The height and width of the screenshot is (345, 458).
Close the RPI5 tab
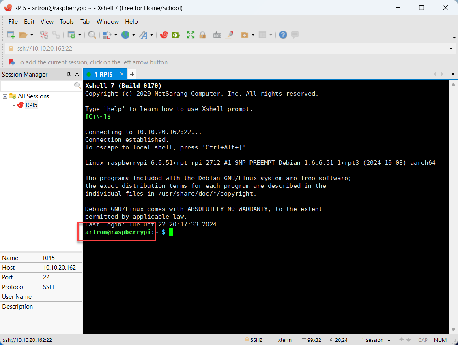tap(122, 74)
